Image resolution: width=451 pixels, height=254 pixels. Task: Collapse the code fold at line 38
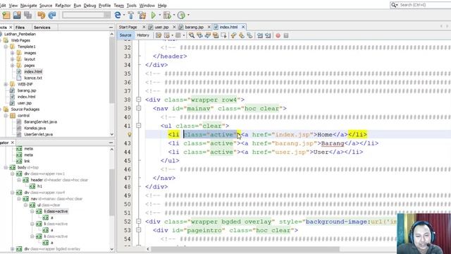click(x=138, y=99)
